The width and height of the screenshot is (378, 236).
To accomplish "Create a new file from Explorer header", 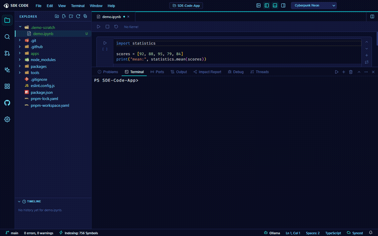I will coord(64,16).
